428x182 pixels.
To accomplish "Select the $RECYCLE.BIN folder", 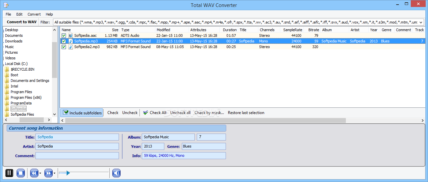I will pos(22,69).
